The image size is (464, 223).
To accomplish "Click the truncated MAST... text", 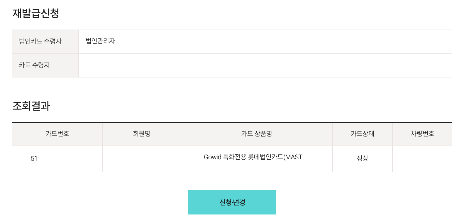I will tap(296, 157).
